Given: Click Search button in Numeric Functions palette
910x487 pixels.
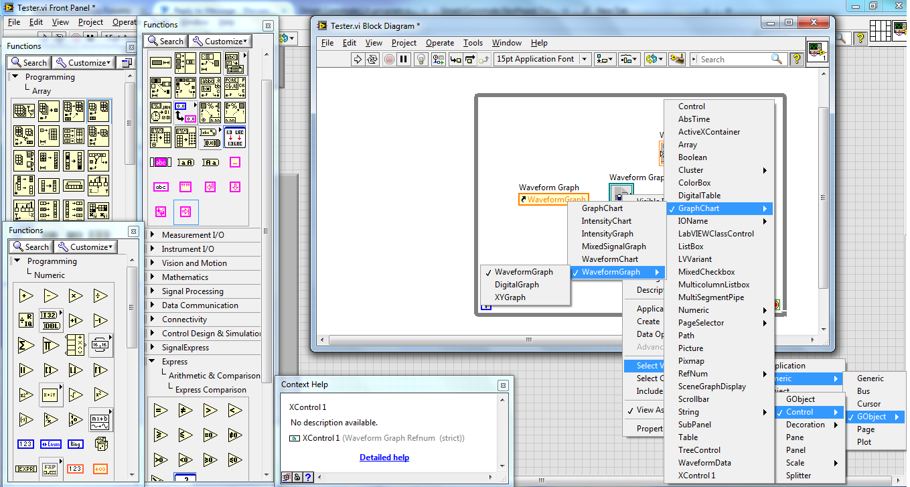Looking at the screenshot, I should 31,247.
